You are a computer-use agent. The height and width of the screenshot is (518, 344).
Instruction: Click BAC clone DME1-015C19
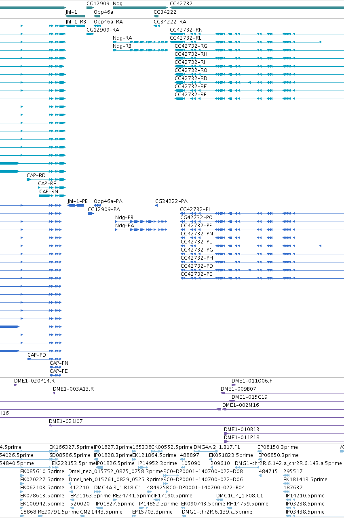249,397
